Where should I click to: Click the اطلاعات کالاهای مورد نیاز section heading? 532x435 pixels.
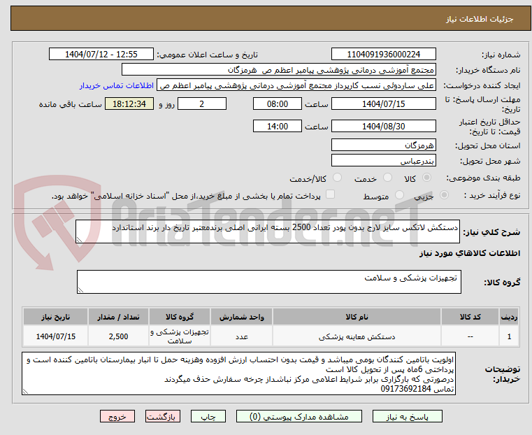[470, 253]
